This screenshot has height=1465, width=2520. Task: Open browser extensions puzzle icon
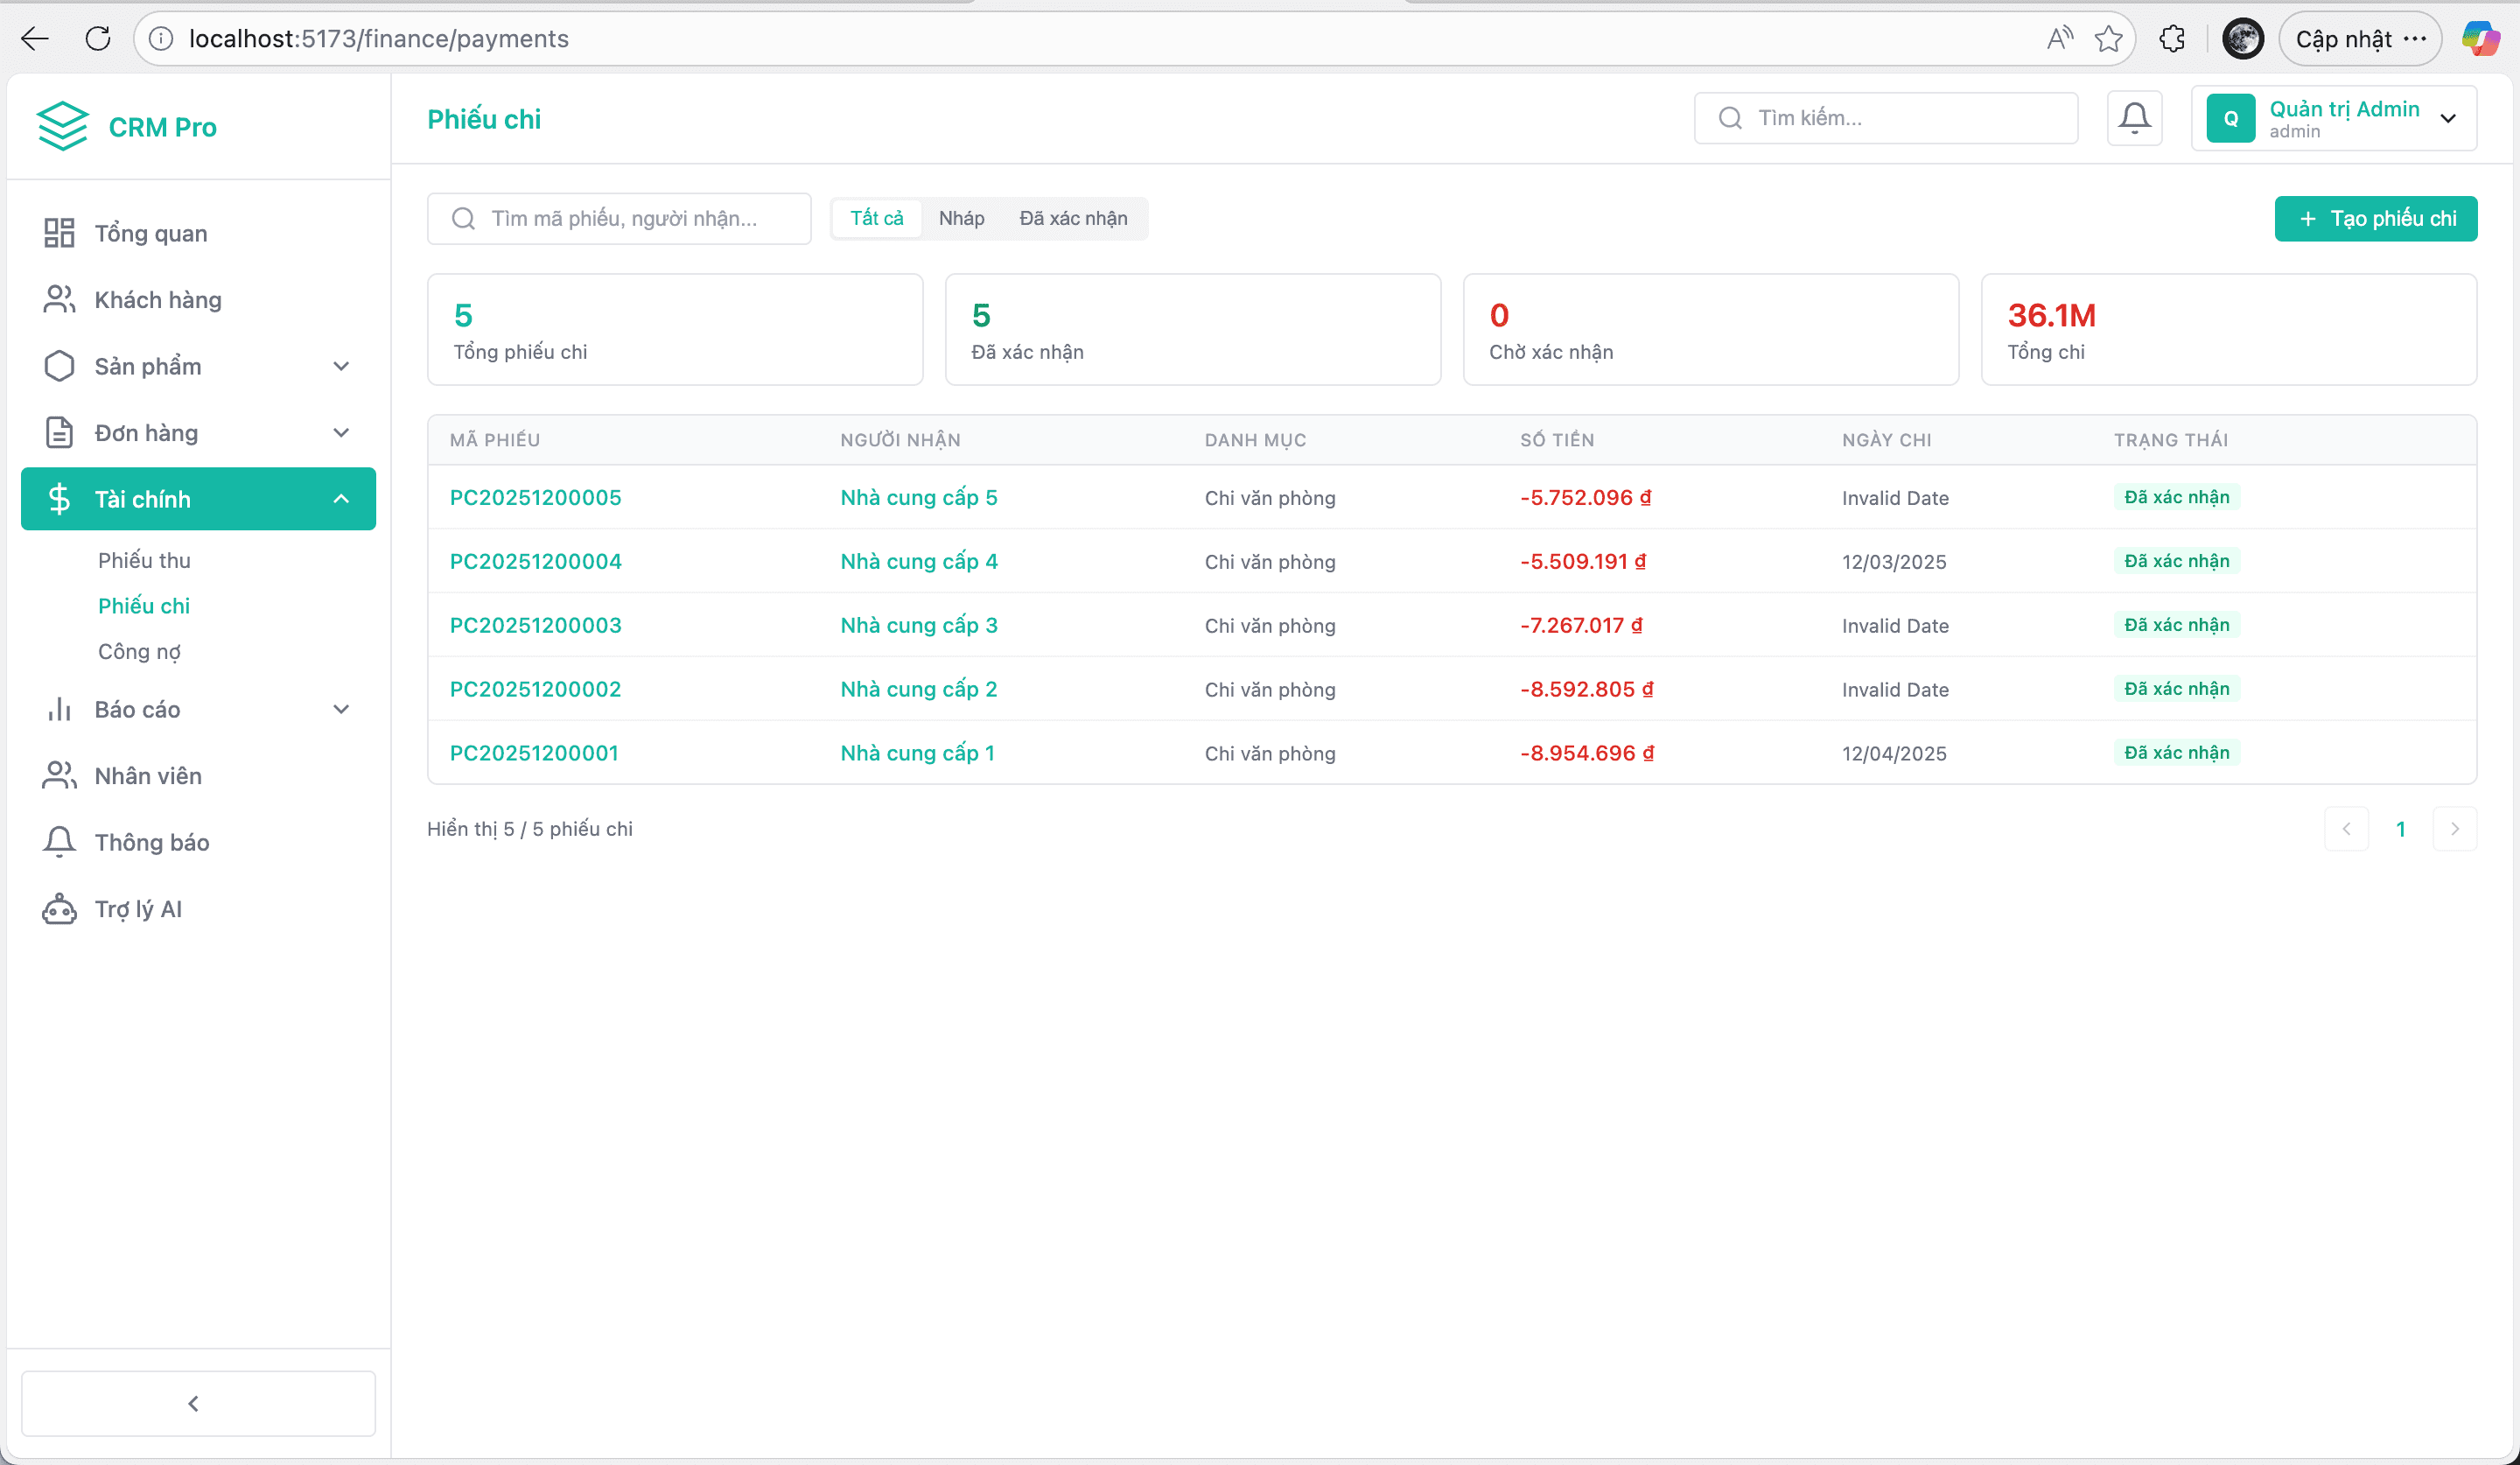click(x=2172, y=39)
